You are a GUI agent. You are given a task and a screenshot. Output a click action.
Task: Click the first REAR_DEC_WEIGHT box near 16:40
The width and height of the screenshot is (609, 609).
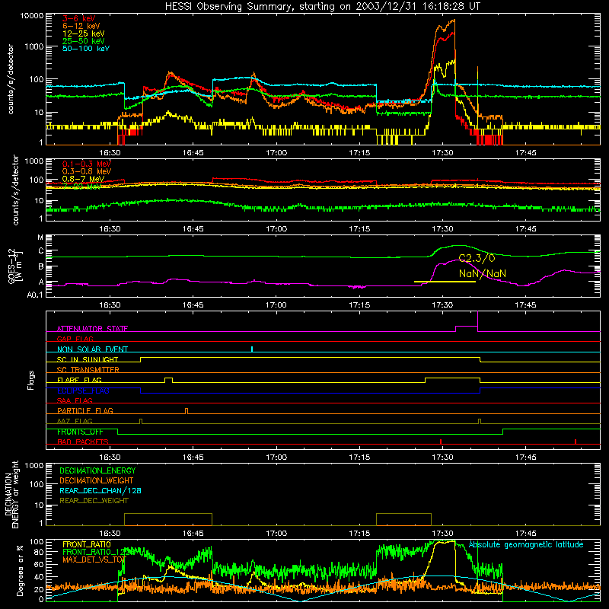click(168, 519)
